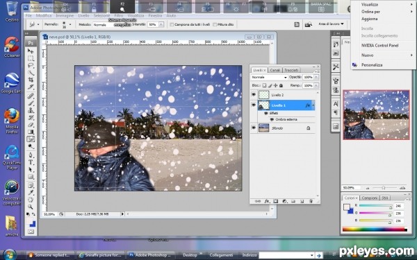Viewport: 417px width, 260px height.
Task: Select the Path Selection tool
Action: pos(31,169)
